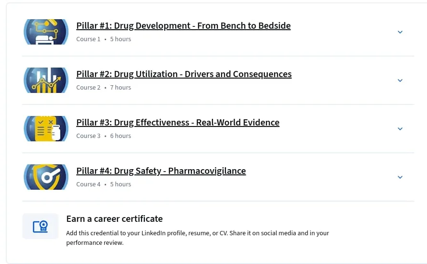Click the LinkedIn credential description paragraph
This screenshot has width=427, height=264.
198,238
